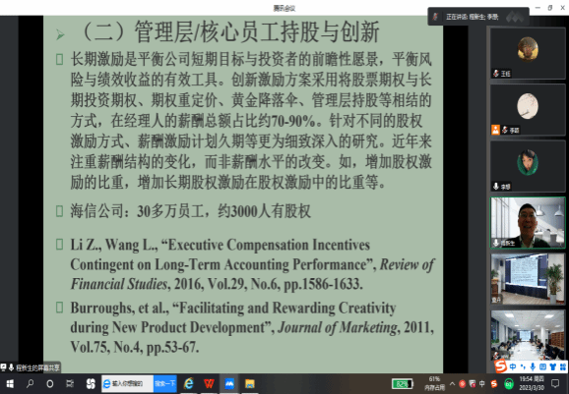Open the presenter's live video tile
Screen dimensions: 569x394
(x=528, y=222)
